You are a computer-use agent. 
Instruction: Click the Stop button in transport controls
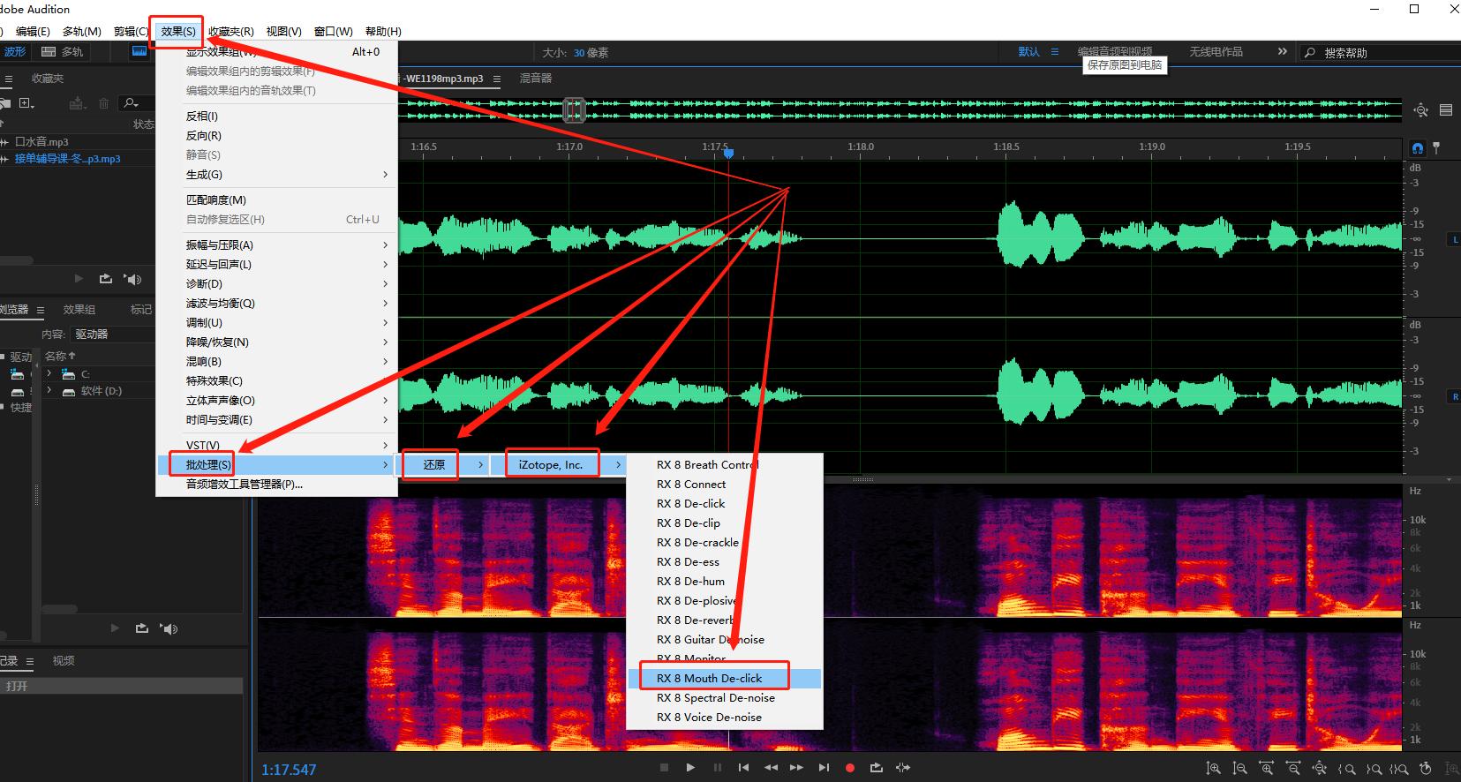(664, 768)
